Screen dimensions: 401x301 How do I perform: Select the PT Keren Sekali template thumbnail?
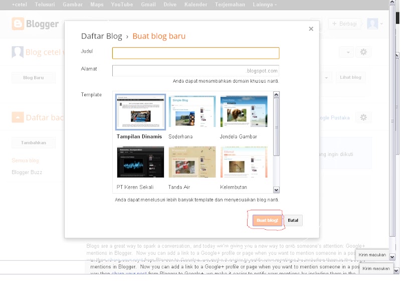click(140, 162)
